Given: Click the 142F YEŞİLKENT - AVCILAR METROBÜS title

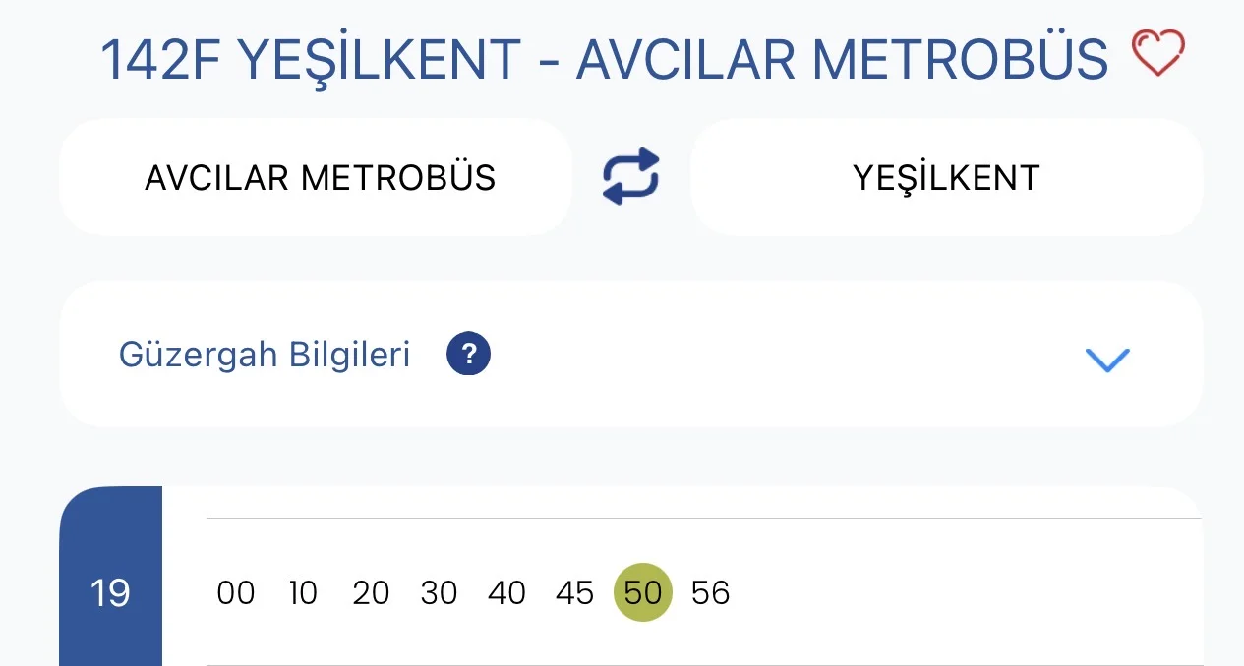Looking at the screenshot, I should (x=604, y=59).
